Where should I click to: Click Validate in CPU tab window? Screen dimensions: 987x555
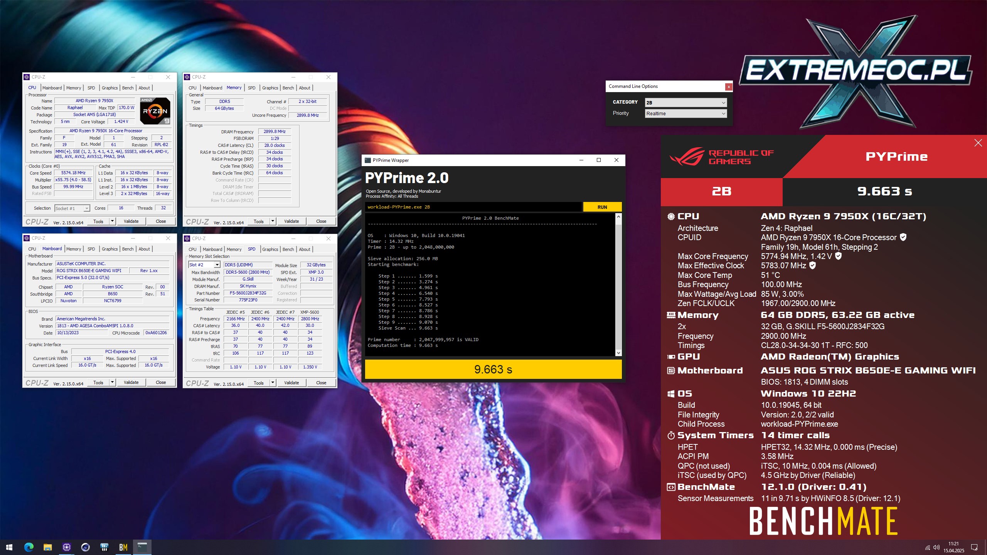point(131,221)
